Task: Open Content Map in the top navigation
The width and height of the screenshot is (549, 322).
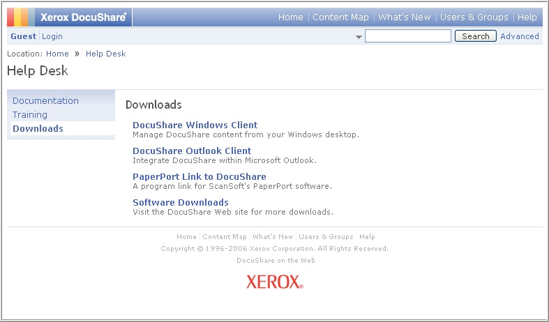Action: tap(340, 17)
